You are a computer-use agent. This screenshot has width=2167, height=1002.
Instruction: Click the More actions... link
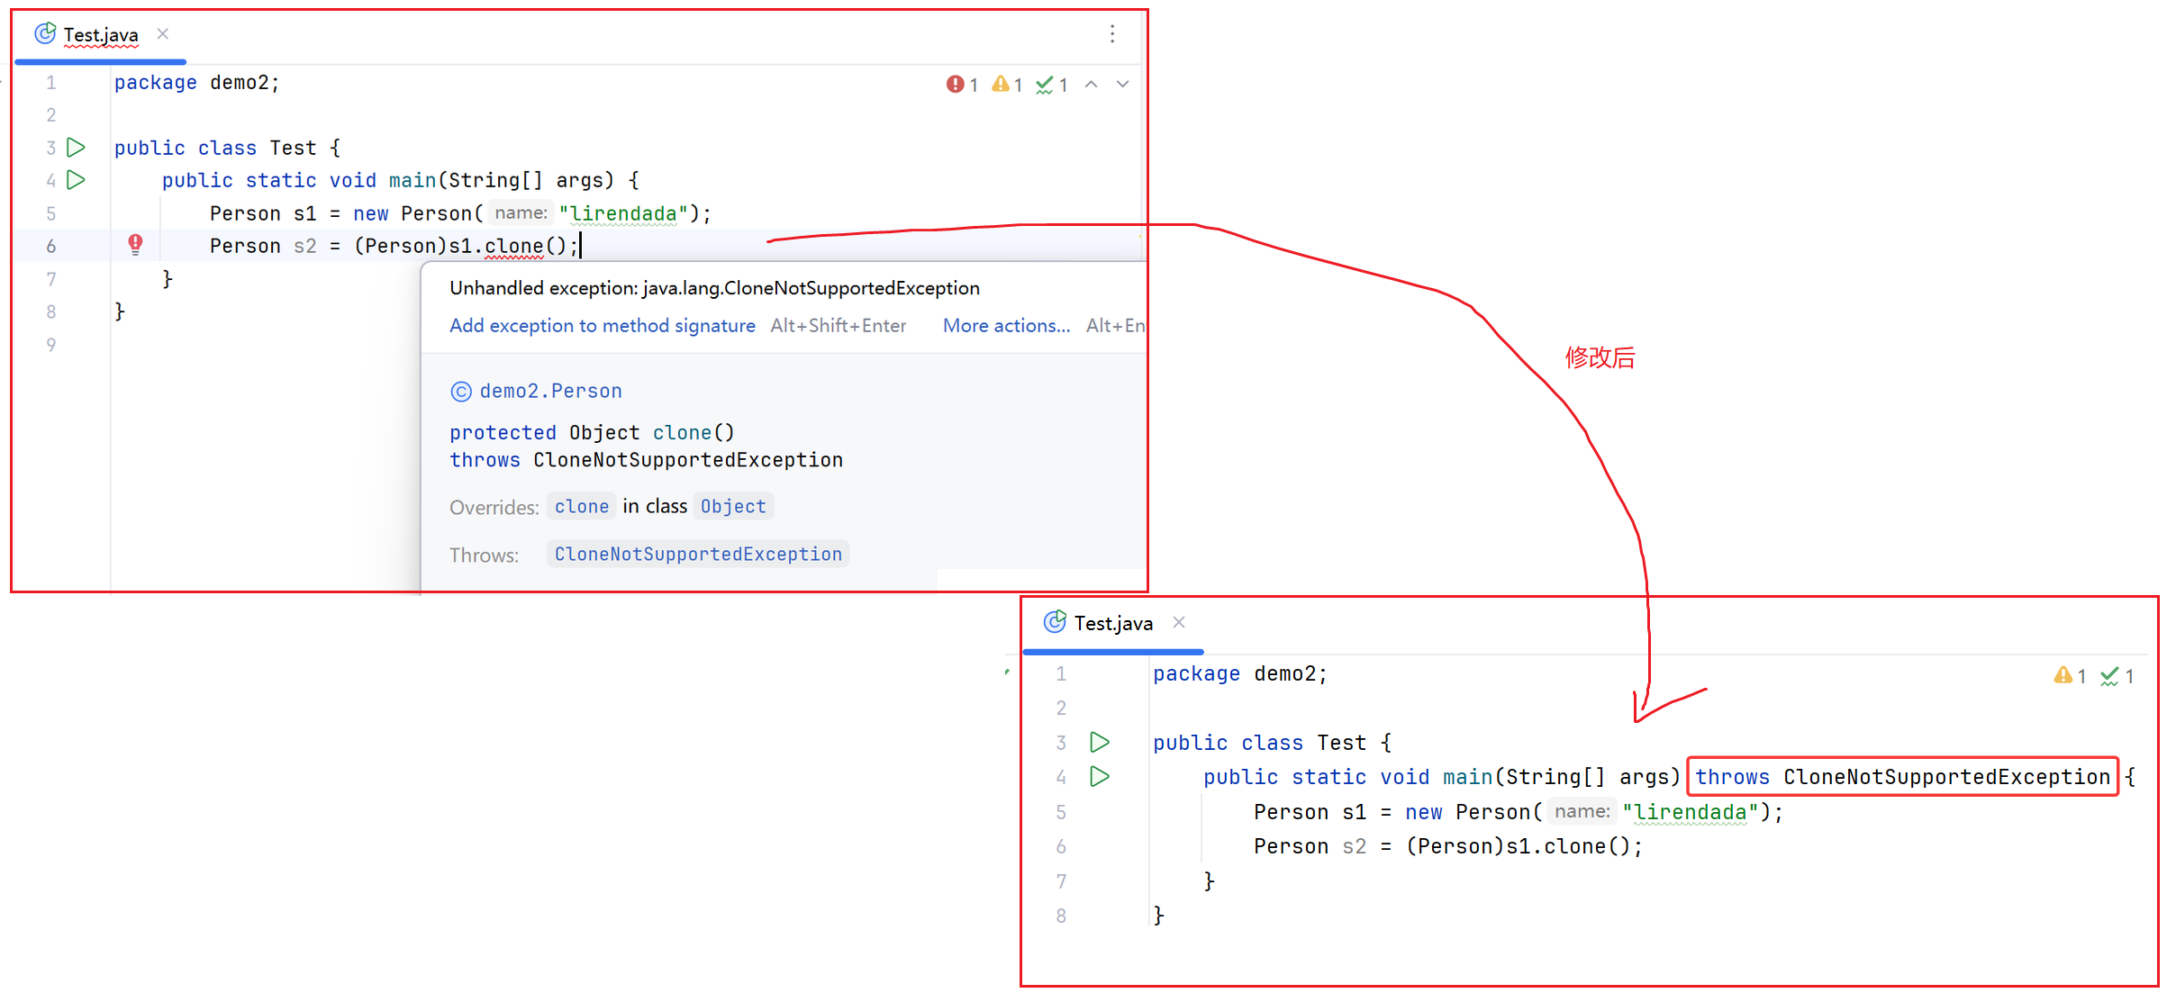pyautogui.click(x=1006, y=326)
